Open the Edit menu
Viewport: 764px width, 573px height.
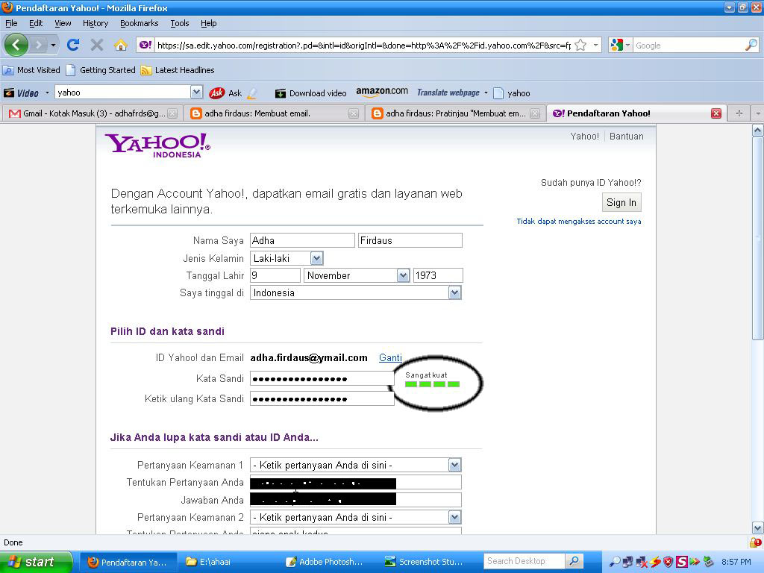36,23
